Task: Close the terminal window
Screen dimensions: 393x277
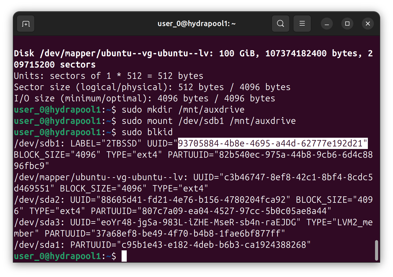Action: [x=368, y=24]
